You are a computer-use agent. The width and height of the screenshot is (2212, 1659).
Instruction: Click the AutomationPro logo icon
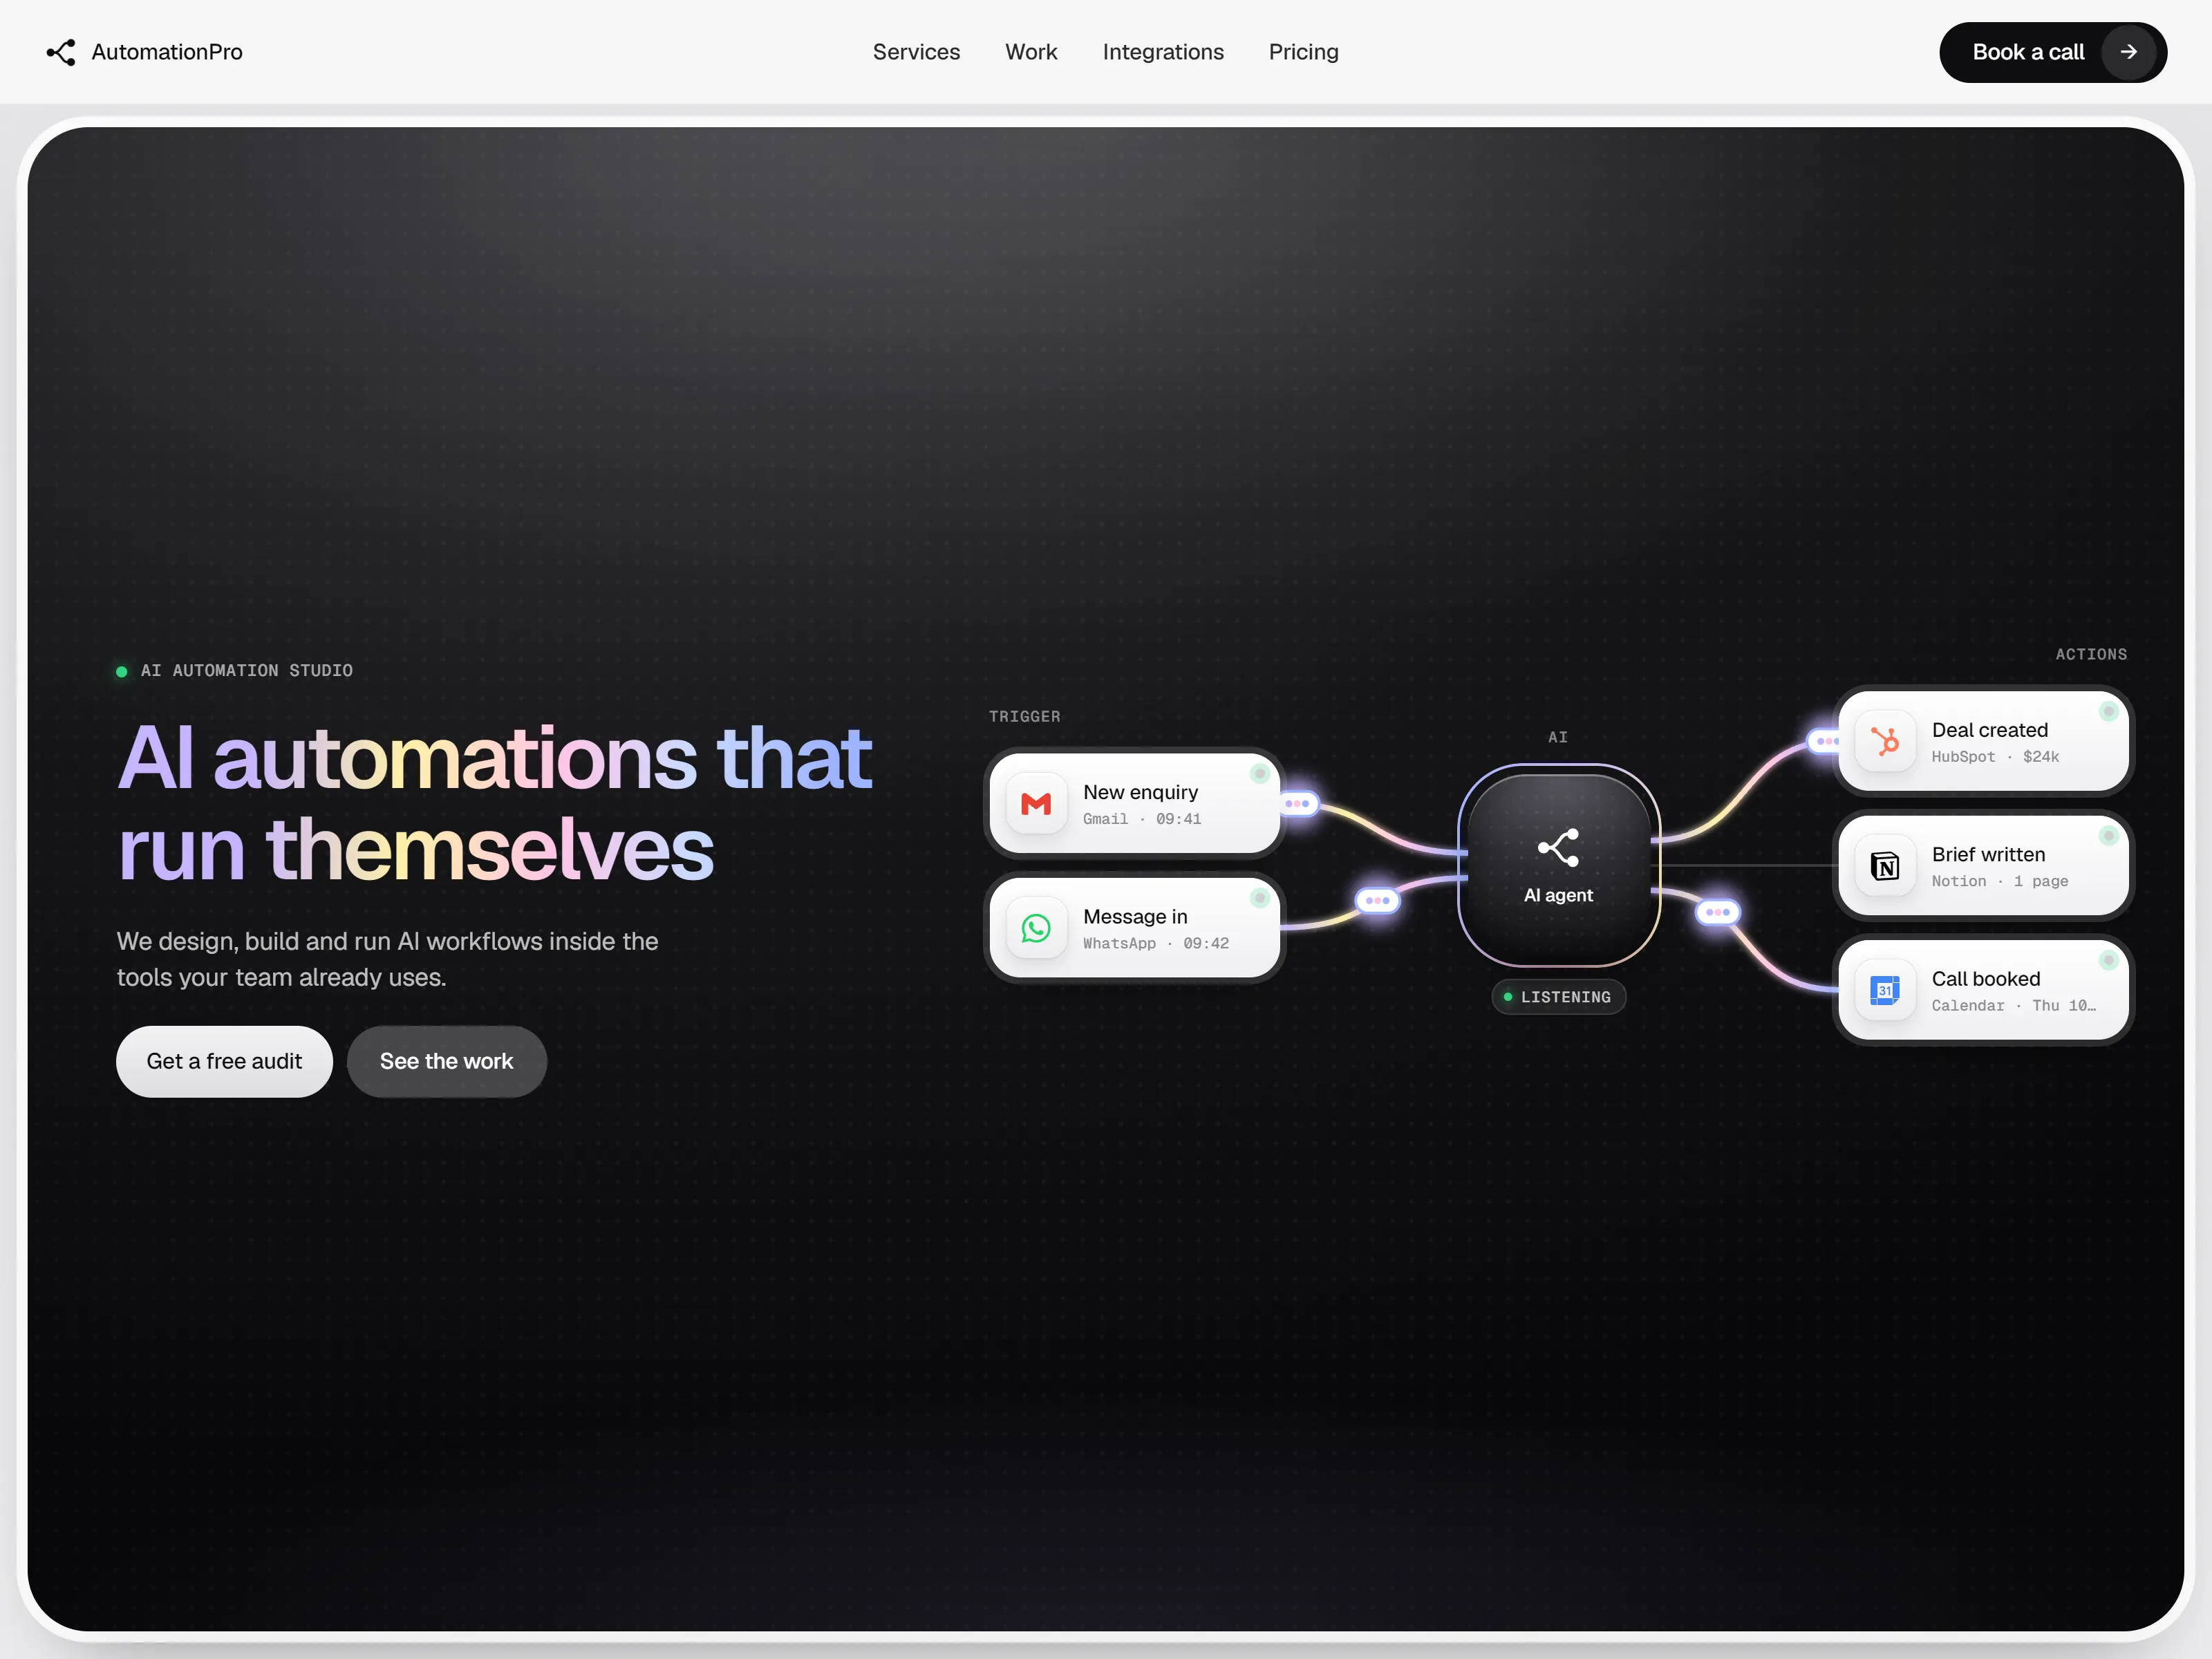61,52
